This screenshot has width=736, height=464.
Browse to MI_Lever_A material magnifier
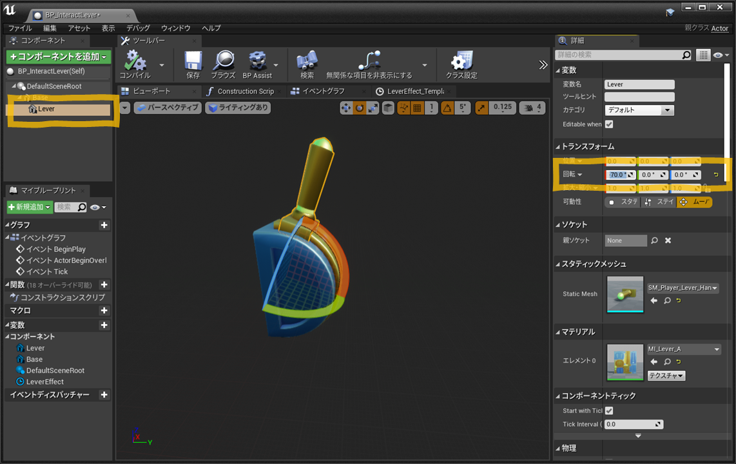pyautogui.click(x=667, y=362)
